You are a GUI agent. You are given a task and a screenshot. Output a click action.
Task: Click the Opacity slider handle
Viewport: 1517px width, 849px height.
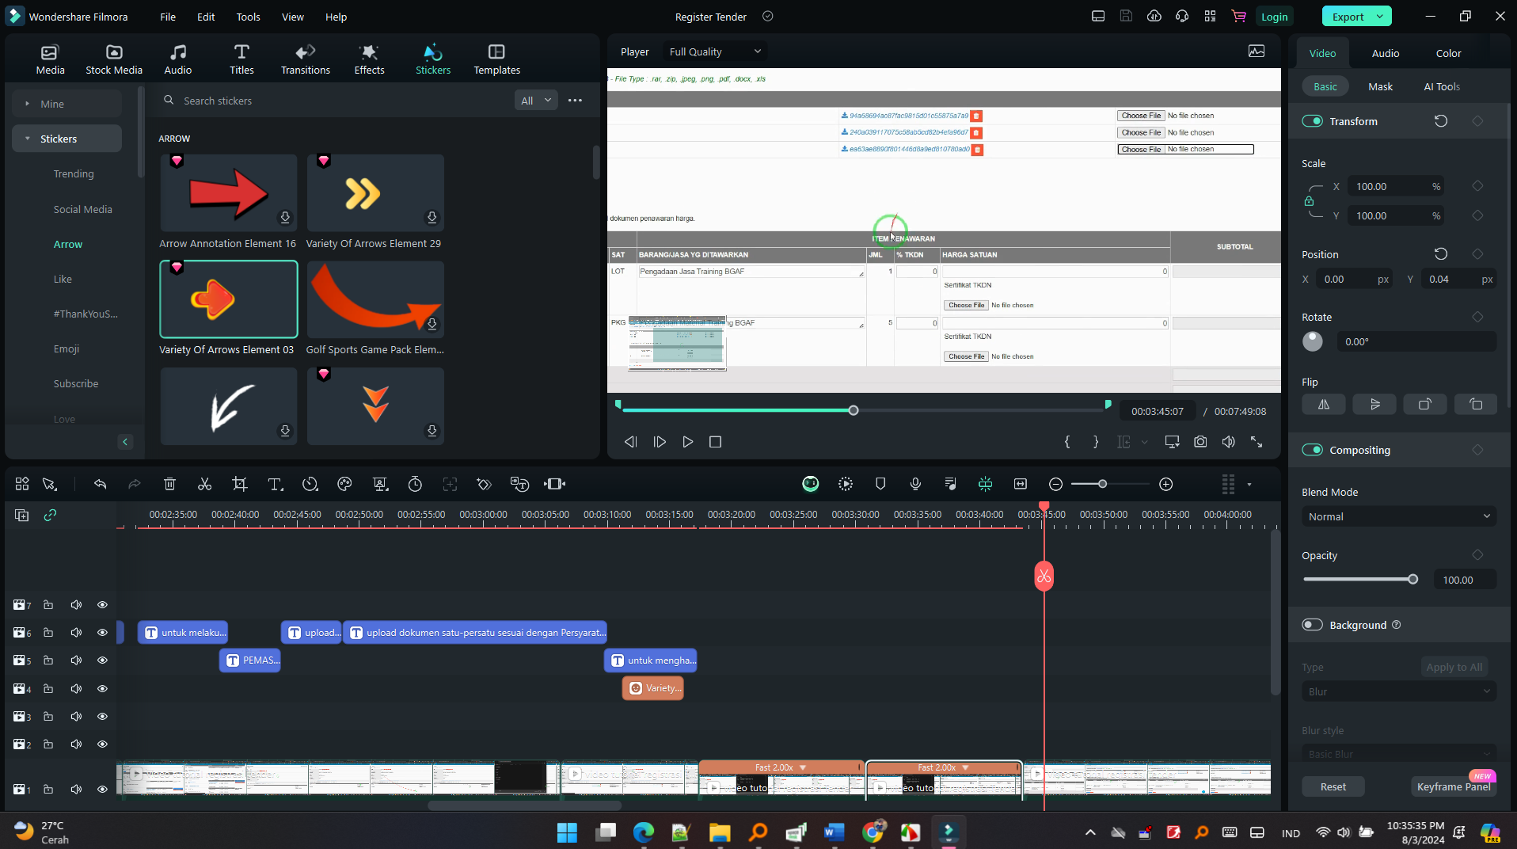pyautogui.click(x=1412, y=580)
